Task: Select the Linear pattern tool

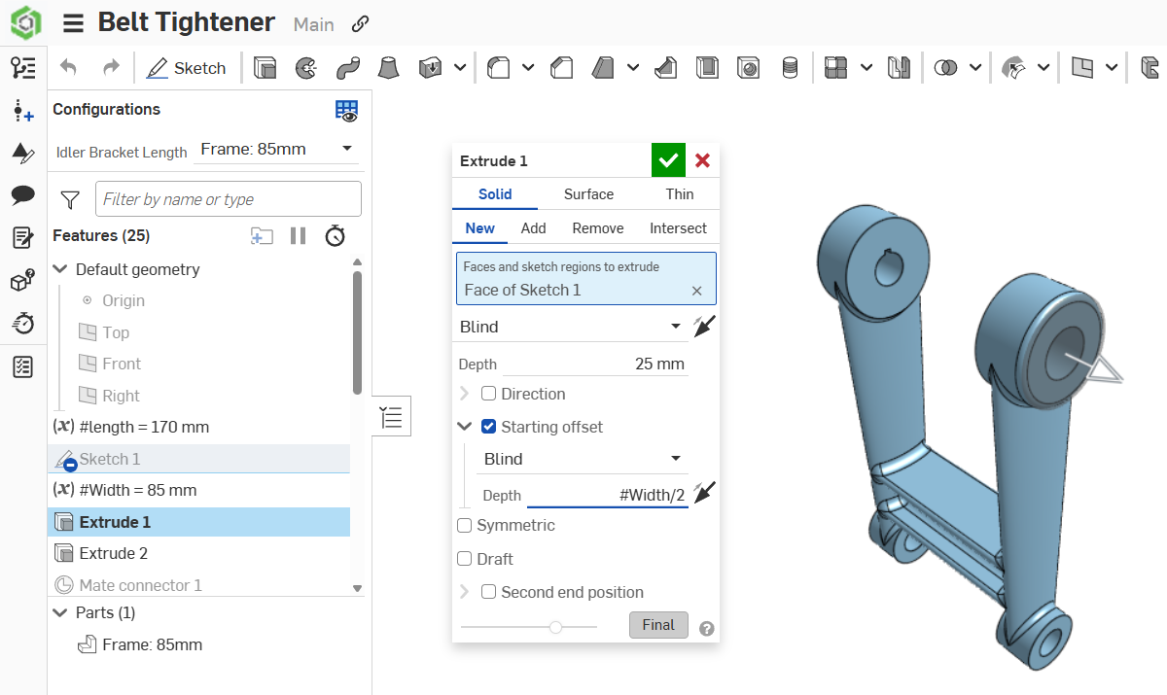Action: [x=835, y=68]
